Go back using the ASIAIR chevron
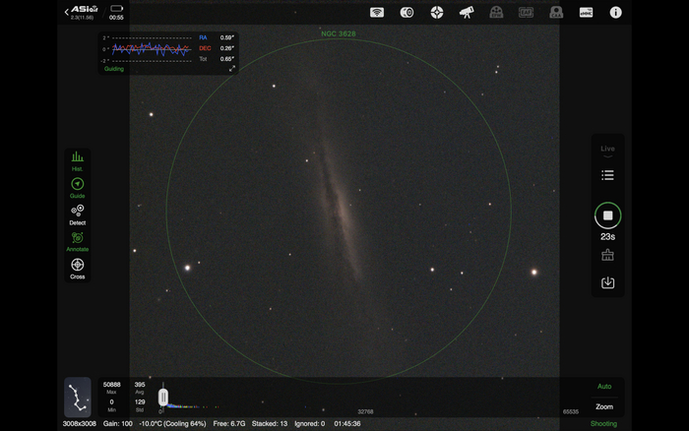 [x=67, y=12]
